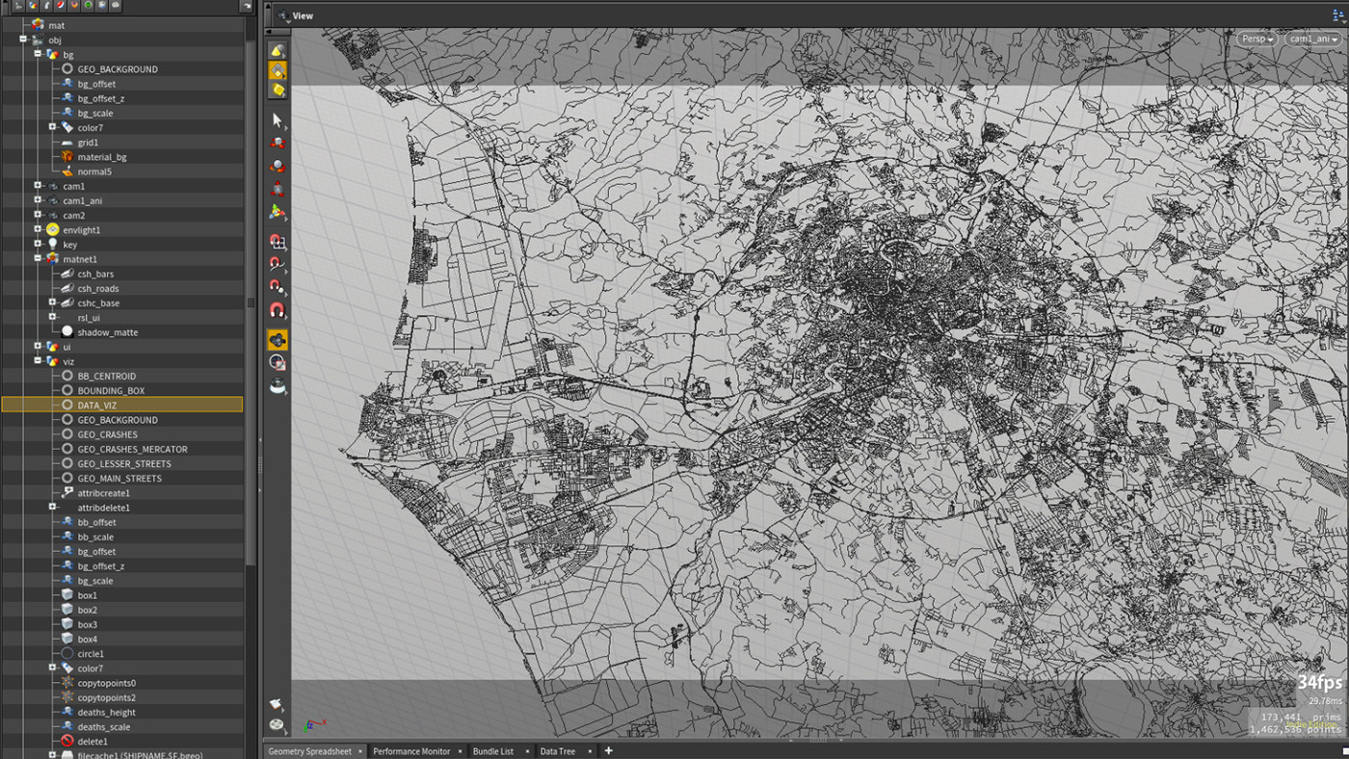Expand the cam1 node
1349x759 pixels.
tap(38, 186)
